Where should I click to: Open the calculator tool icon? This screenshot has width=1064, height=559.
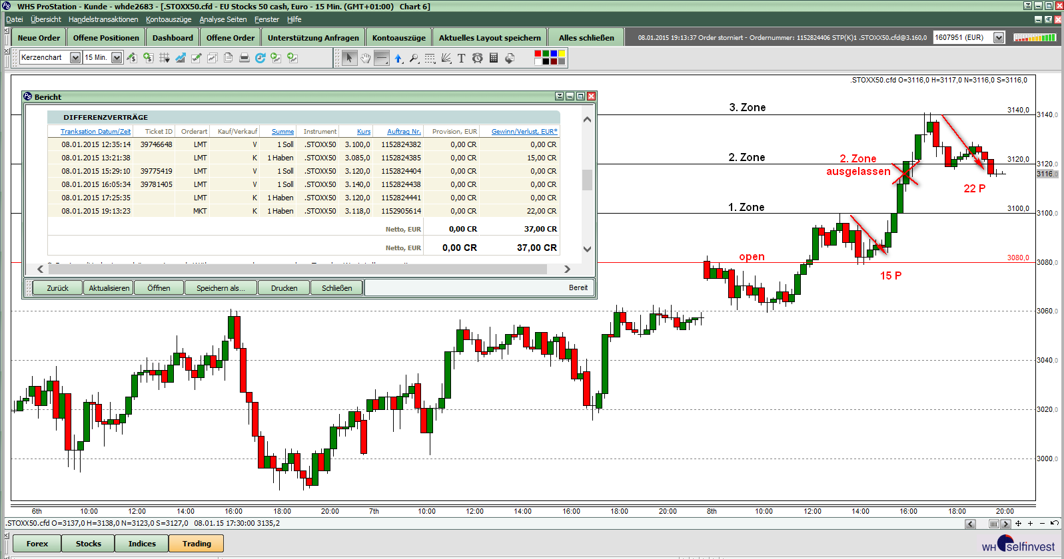tap(494, 59)
